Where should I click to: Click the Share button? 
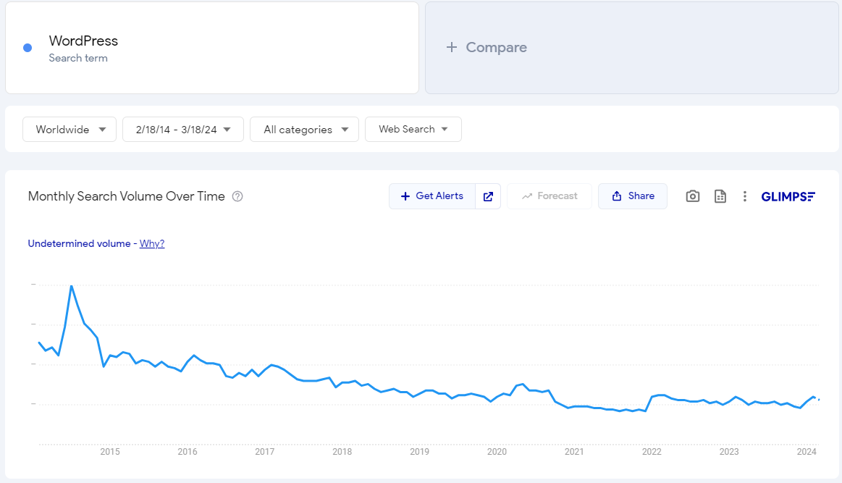point(632,196)
